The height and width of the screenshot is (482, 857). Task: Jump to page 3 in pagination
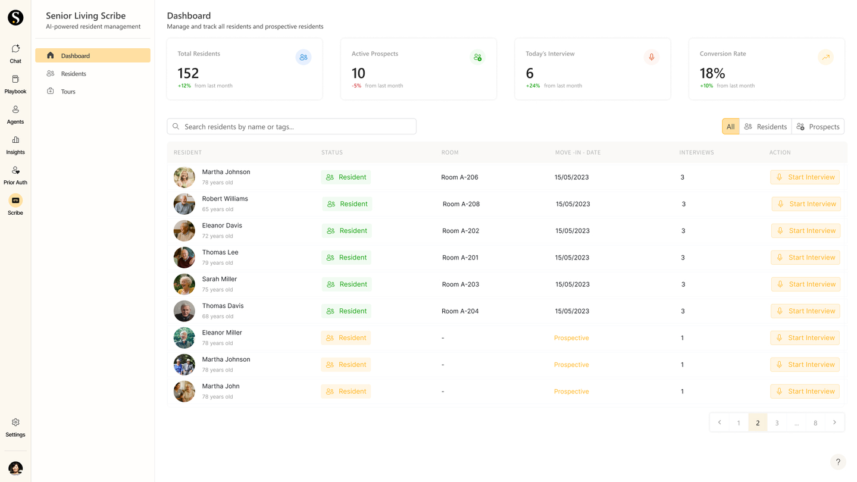coord(777,422)
